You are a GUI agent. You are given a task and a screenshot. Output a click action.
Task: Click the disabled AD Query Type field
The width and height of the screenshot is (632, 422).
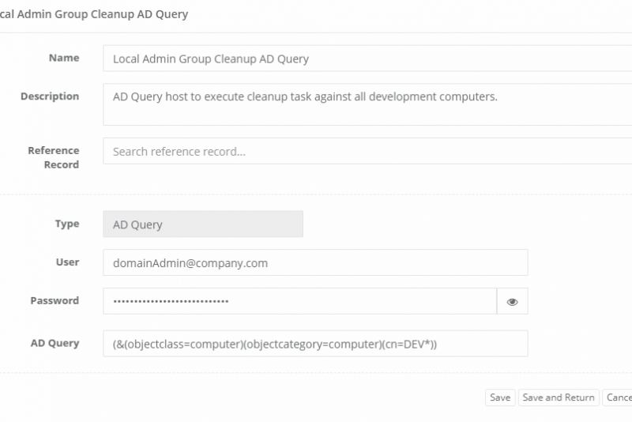(203, 224)
